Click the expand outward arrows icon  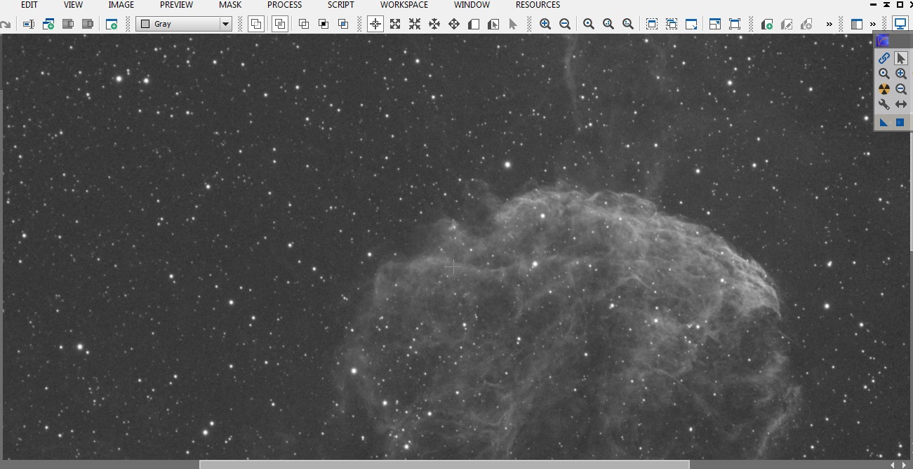coord(395,24)
